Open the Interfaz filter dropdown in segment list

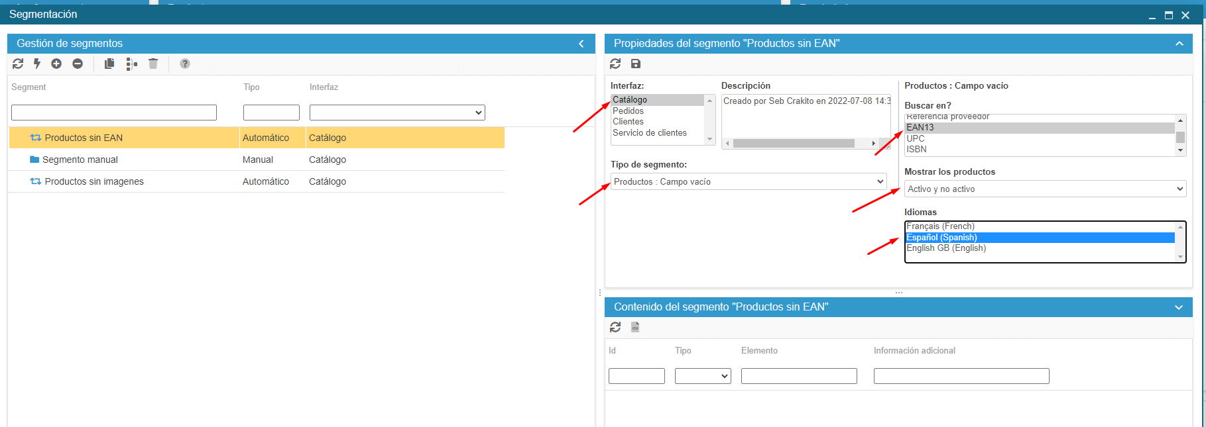coord(397,113)
